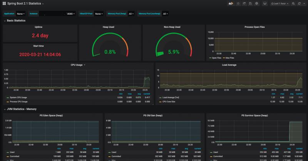Image resolution: width=308 pixels, height=161 pixels.
Task: Refresh the dashboard
Action: (299, 3)
